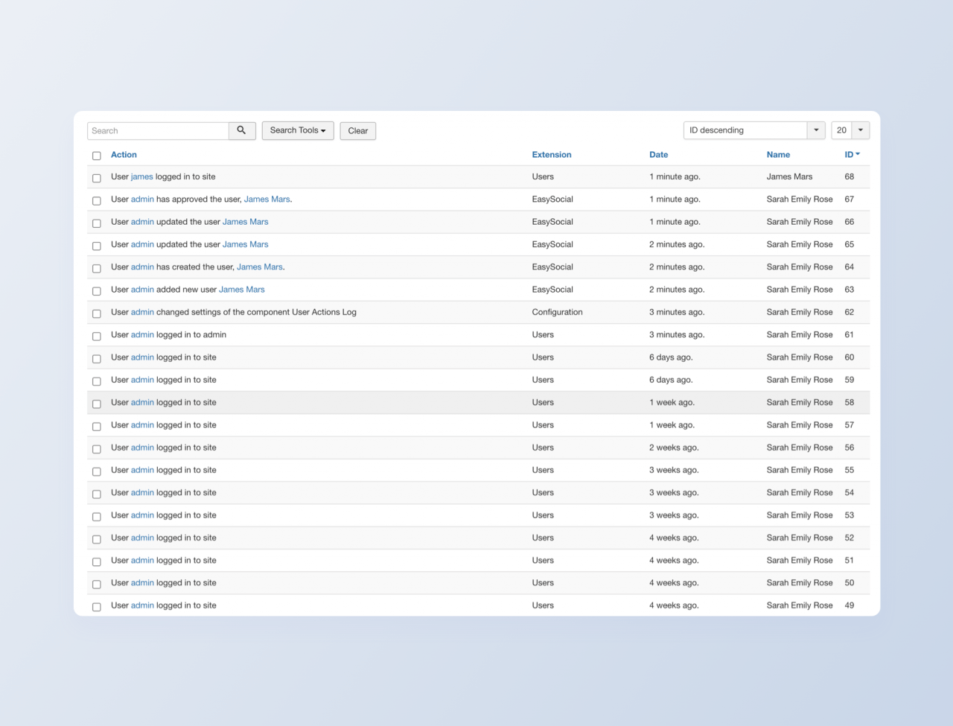Focus the Search text field

tap(158, 130)
